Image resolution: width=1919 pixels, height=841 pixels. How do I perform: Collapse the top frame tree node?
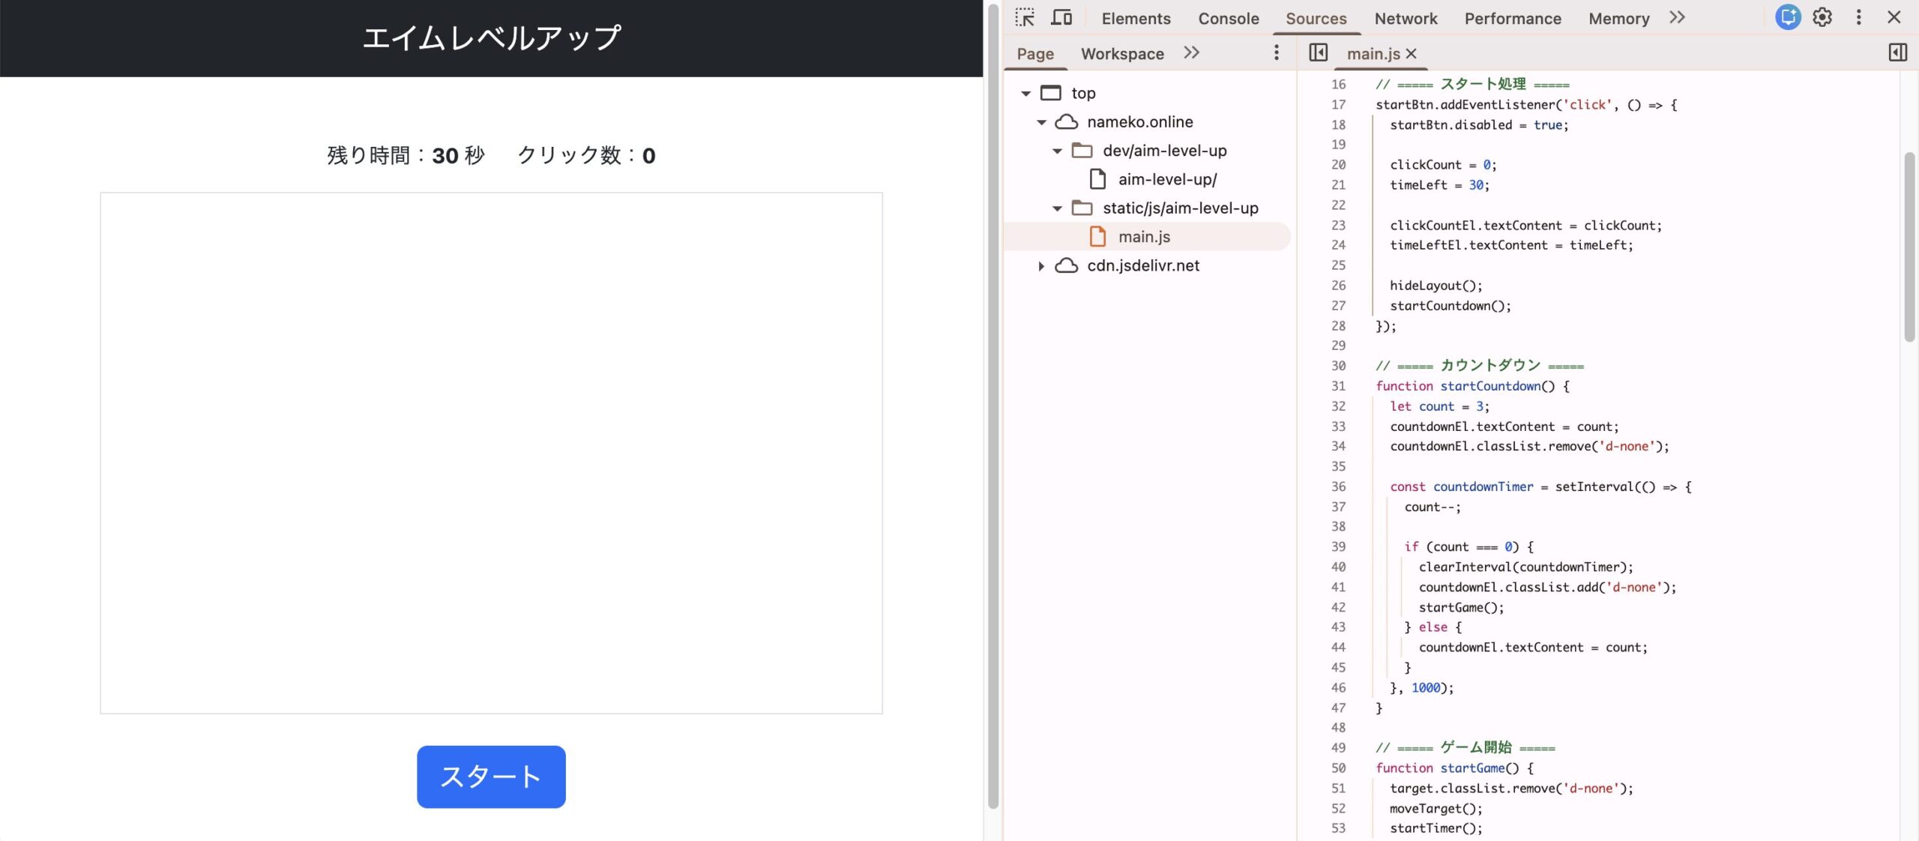tap(1026, 94)
